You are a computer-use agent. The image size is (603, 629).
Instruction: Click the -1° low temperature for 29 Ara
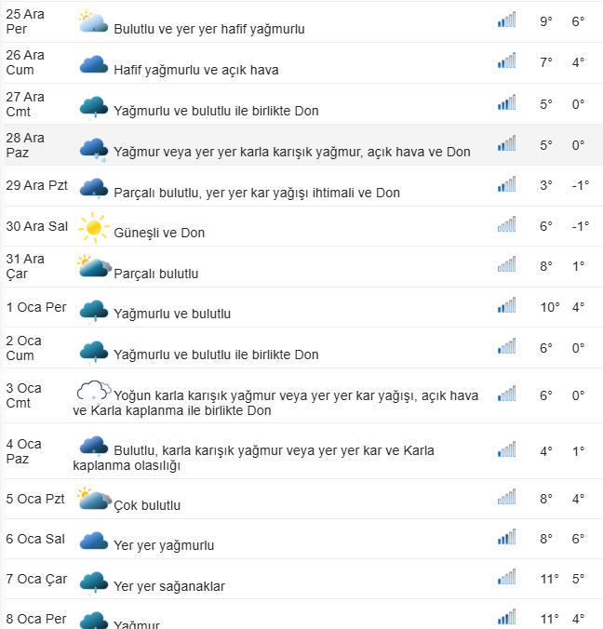[580, 185]
